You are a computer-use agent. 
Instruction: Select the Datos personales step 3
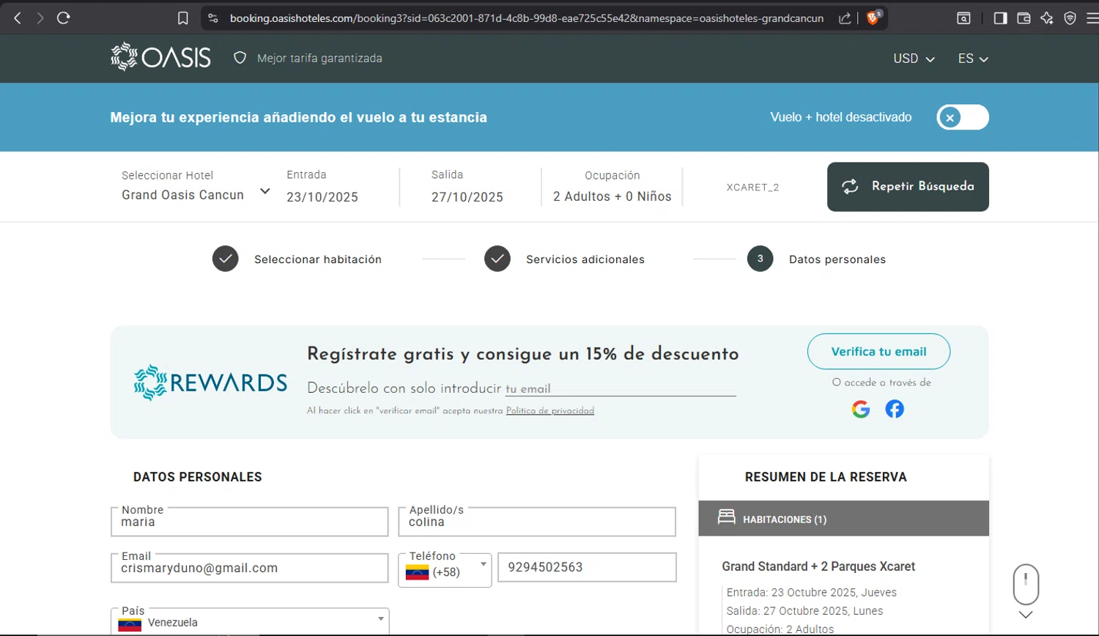pos(816,259)
